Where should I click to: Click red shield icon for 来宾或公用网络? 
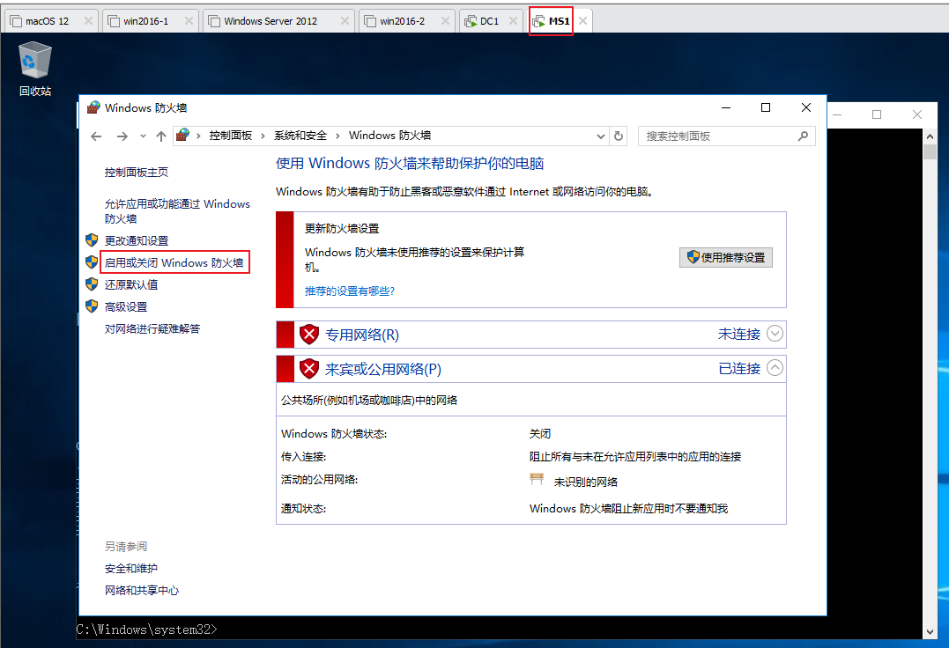(x=308, y=369)
